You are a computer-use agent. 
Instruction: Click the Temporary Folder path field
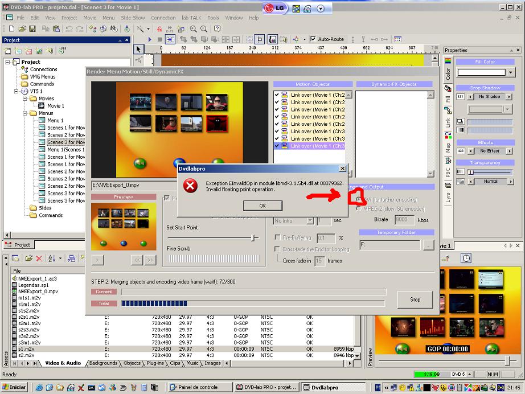[389, 245]
